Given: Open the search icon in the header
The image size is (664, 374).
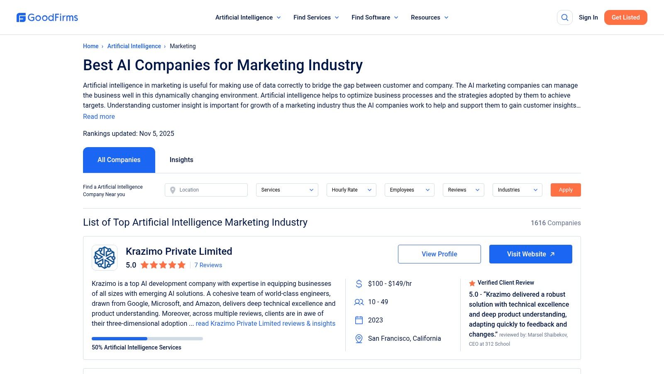Looking at the screenshot, I should (564, 17).
